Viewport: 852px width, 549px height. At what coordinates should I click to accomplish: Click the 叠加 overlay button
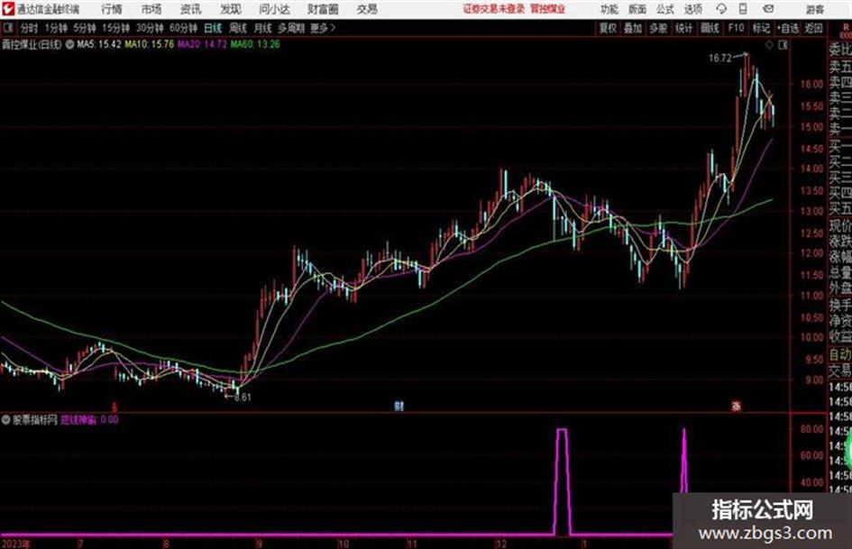633,28
